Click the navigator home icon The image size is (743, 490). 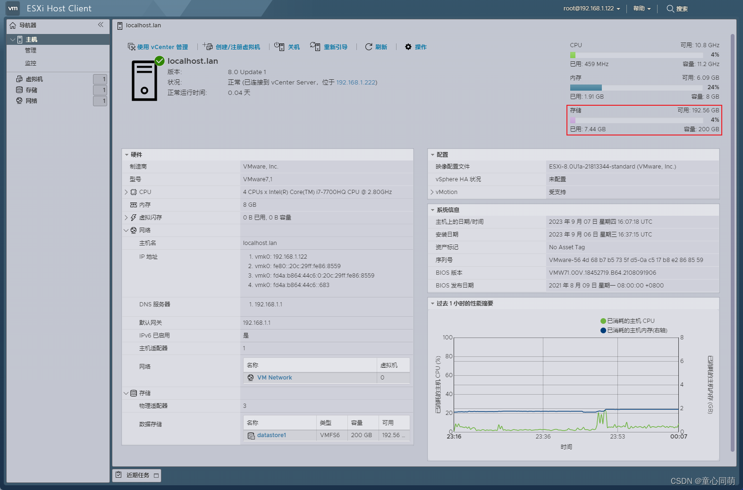13,25
